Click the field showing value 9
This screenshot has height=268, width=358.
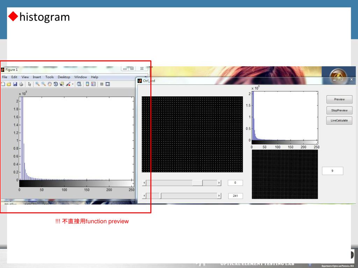(x=332, y=171)
